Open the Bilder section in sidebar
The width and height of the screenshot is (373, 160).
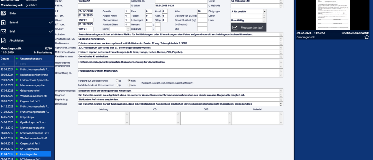(25, 13)
